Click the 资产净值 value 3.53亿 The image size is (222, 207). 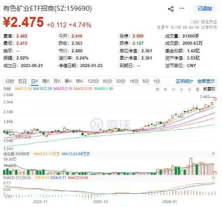[x=193, y=58]
